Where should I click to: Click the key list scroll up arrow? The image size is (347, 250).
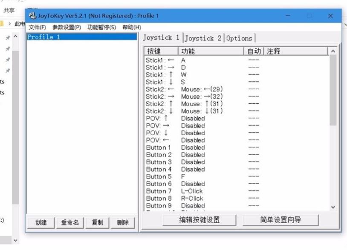(333, 51)
